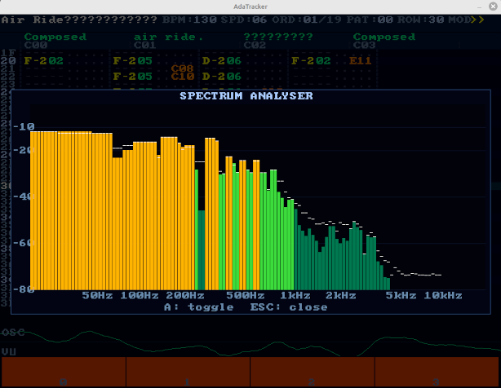501x388 pixels.
Task: Select the BPM:130 readout
Action: [189, 20]
